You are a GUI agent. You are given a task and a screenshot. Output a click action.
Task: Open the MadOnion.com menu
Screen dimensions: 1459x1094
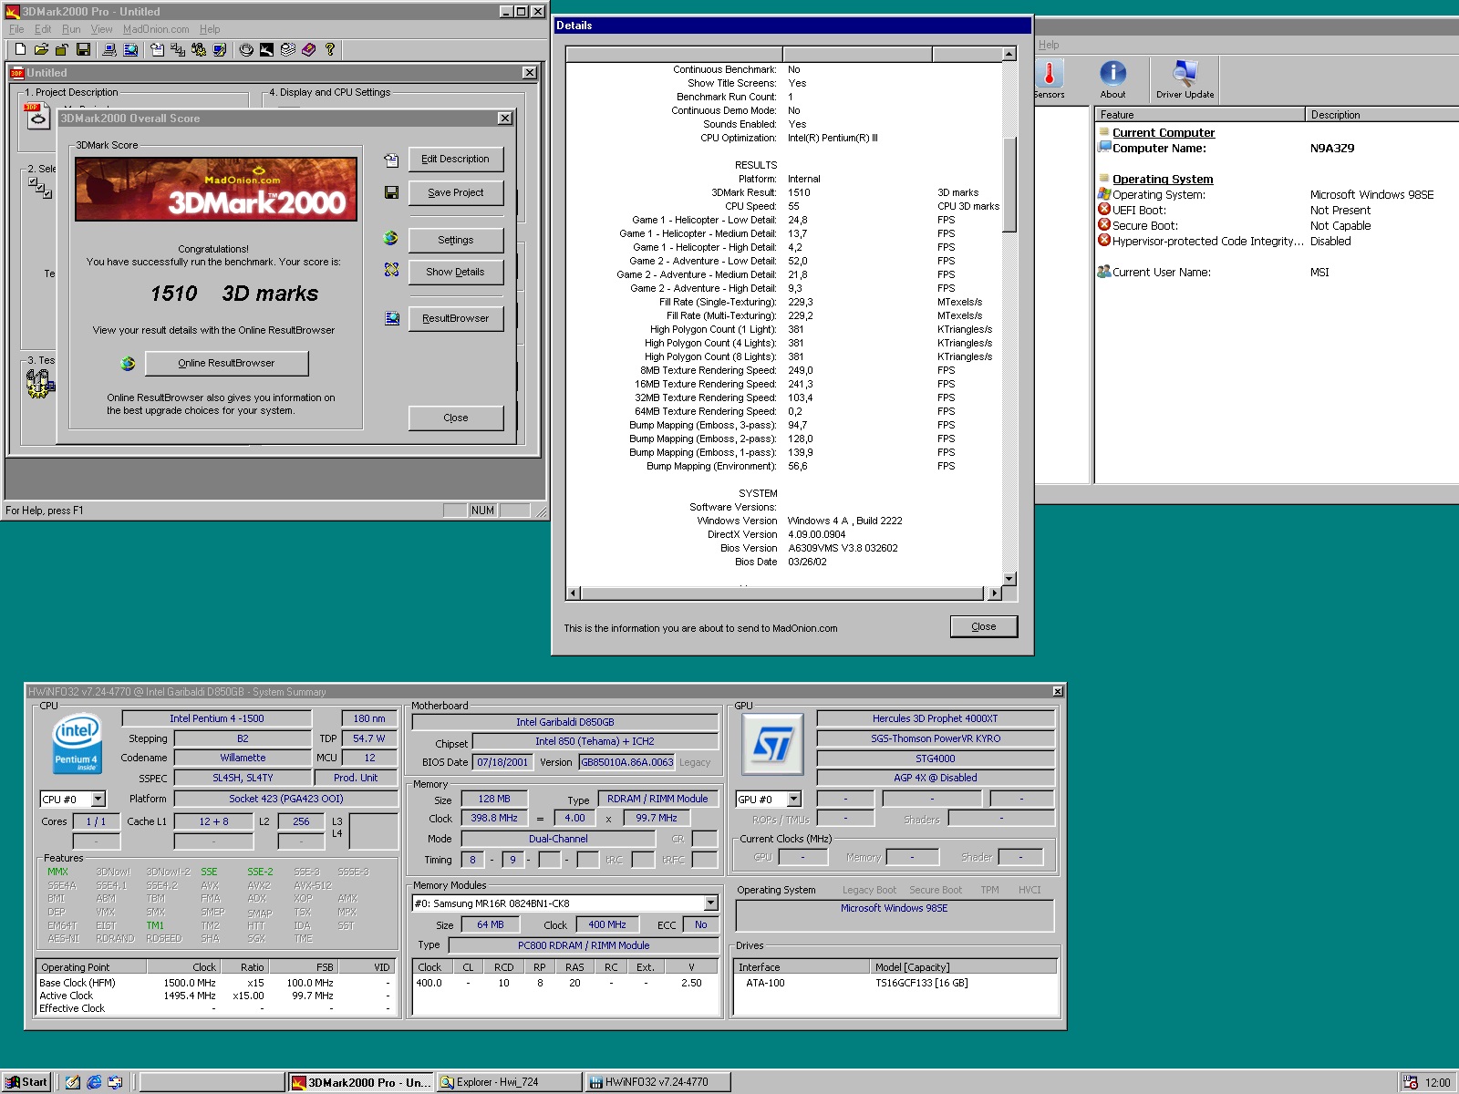[x=156, y=29]
